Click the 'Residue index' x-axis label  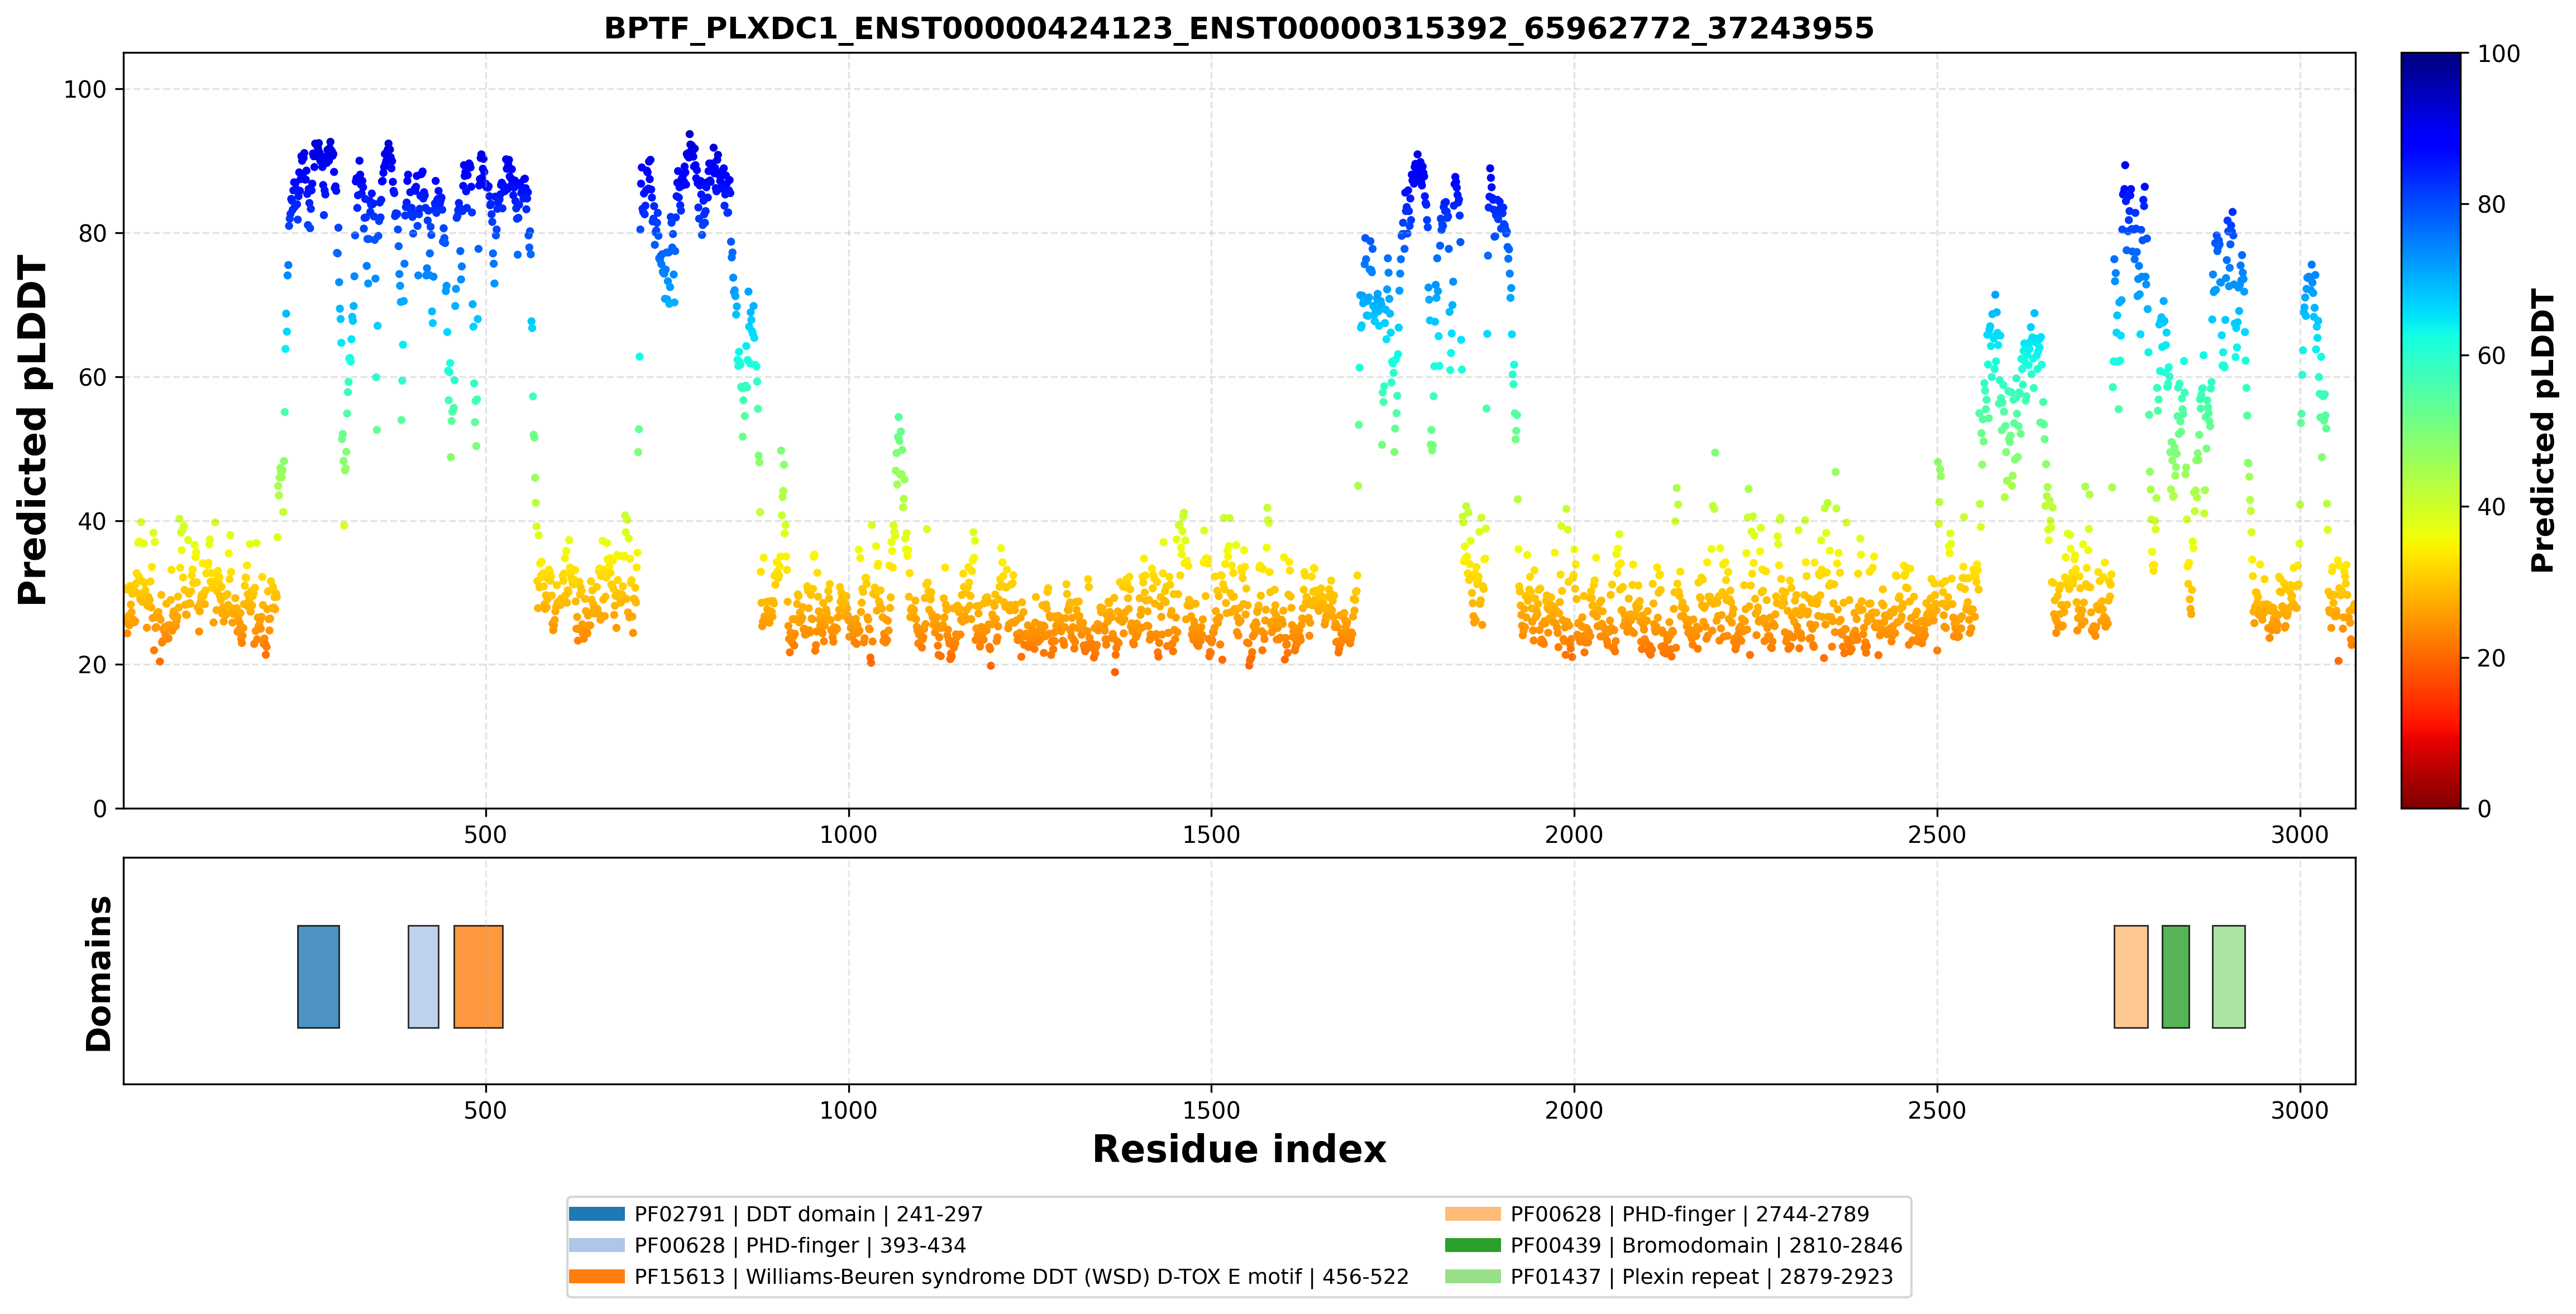1239,1149
